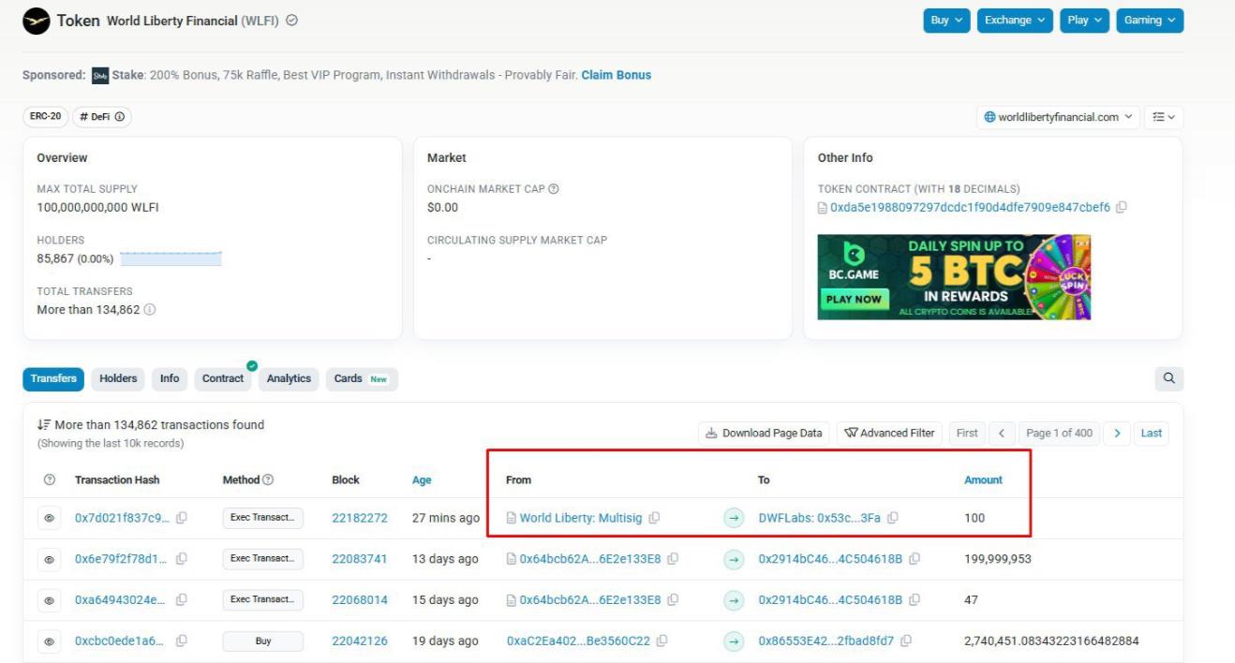The height and width of the screenshot is (663, 1235).
Task: Click the Amount column header link
Action: pyautogui.click(x=983, y=480)
